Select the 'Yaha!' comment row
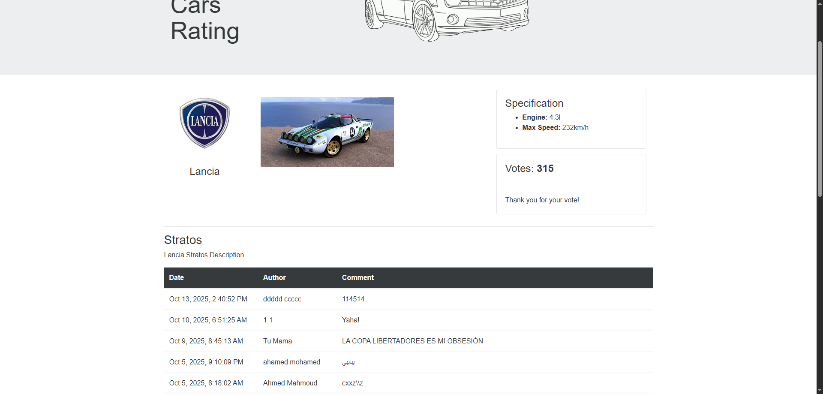 (408, 320)
